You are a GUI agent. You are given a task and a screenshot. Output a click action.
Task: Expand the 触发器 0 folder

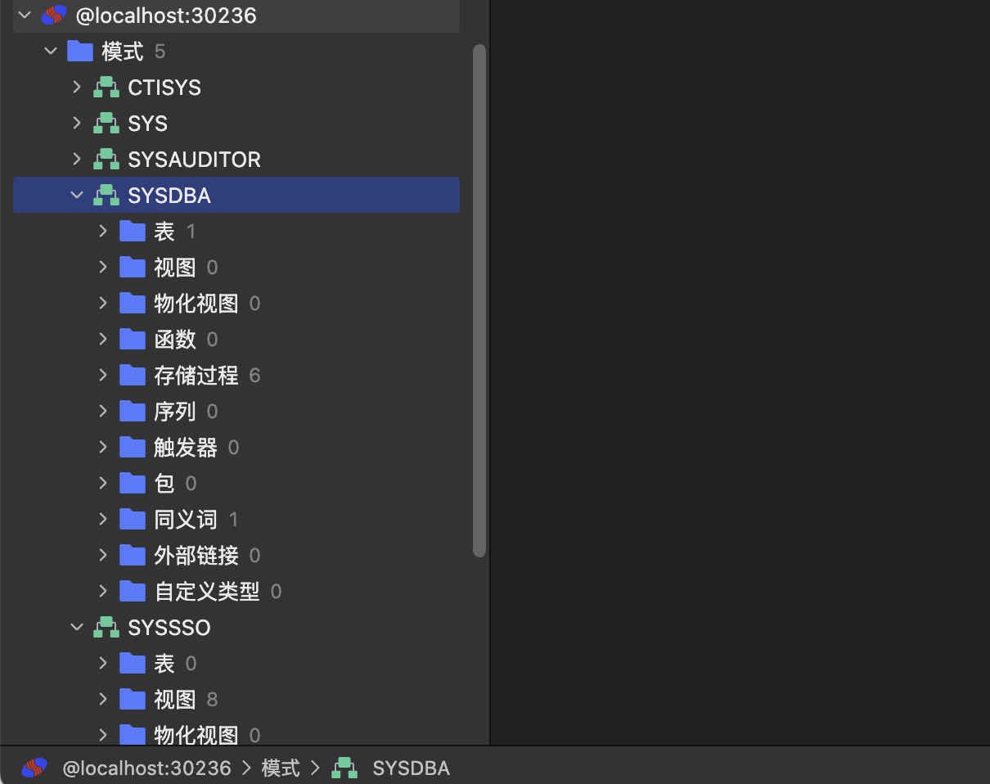pyautogui.click(x=103, y=448)
